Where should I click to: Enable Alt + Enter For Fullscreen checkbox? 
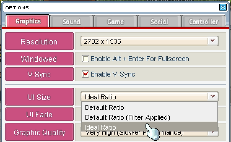(85, 59)
